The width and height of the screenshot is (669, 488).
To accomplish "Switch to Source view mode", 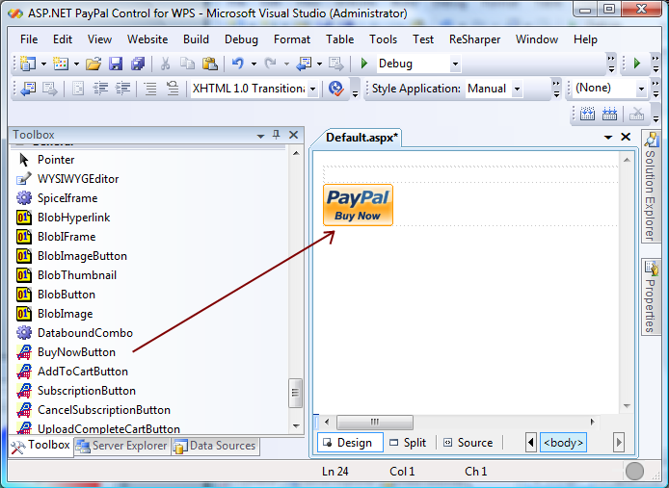I will [468, 443].
